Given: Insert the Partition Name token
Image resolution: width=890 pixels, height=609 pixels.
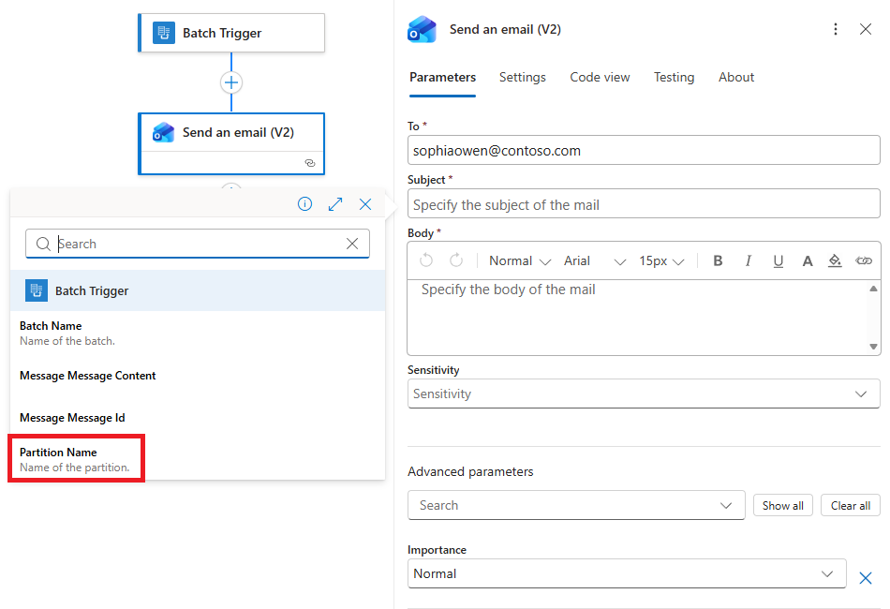Looking at the screenshot, I should [x=75, y=459].
